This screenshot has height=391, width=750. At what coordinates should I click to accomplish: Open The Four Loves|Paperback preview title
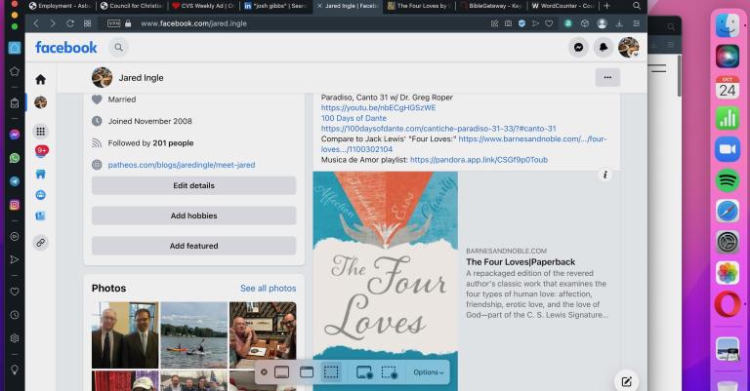click(521, 262)
